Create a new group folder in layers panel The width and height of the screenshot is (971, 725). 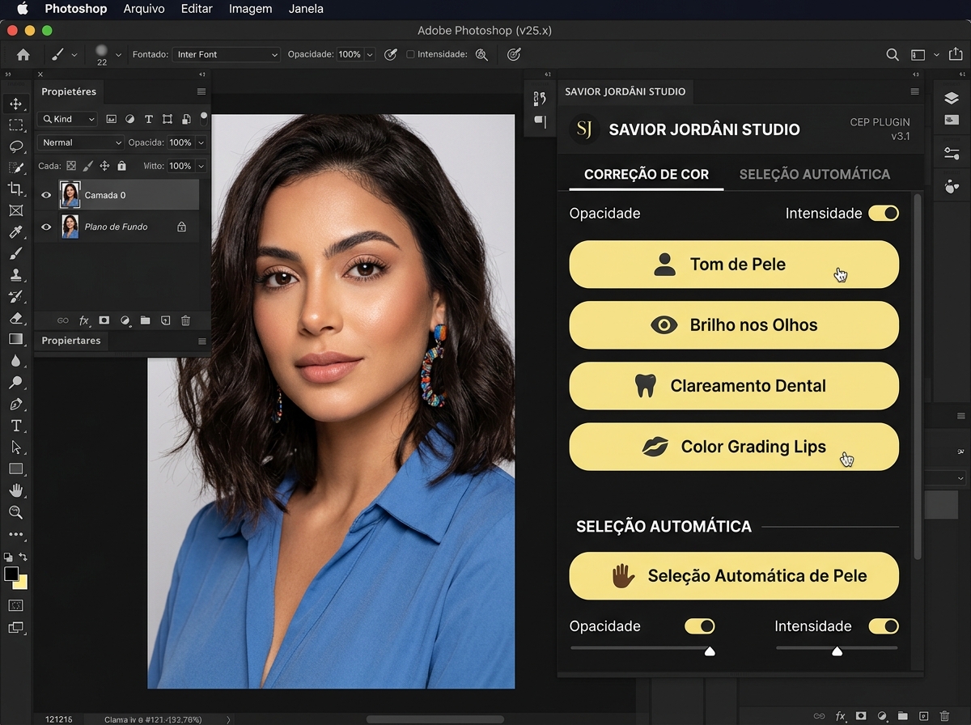145,320
